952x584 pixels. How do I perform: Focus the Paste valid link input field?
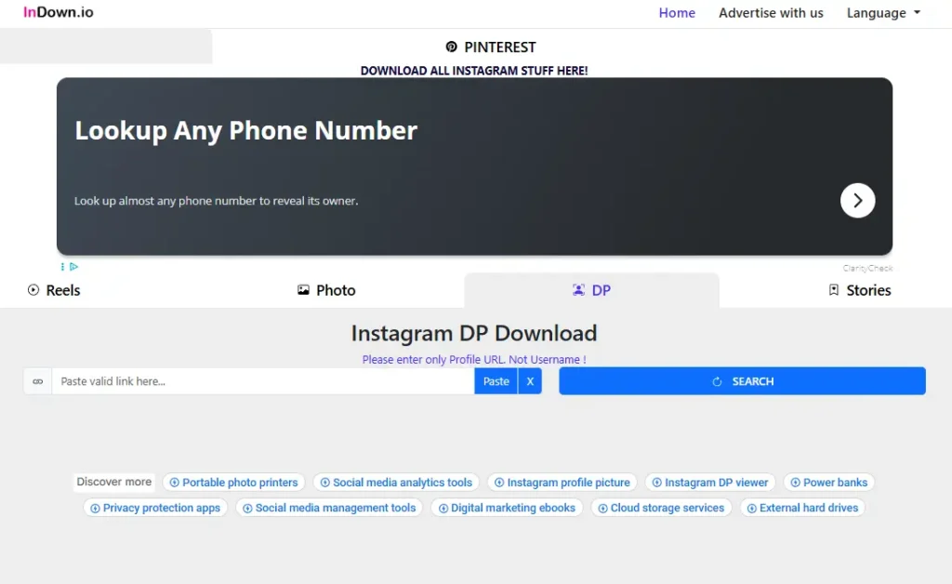[x=262, y=381]
